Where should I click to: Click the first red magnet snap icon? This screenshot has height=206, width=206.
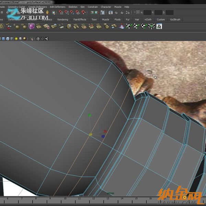tap(61, 13)
